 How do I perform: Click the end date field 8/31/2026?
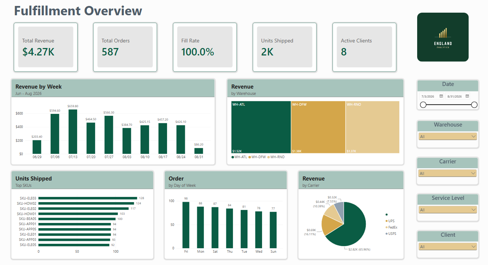point(454,96)
